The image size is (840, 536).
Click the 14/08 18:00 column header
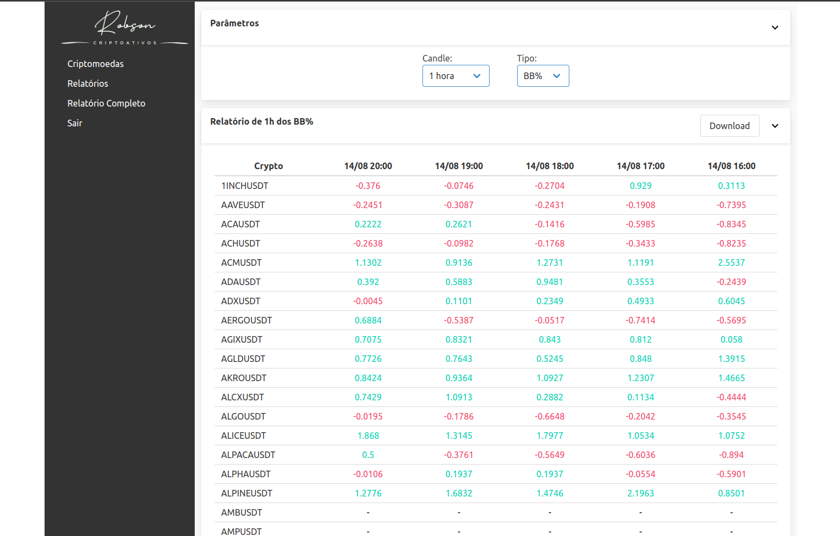click(x=550, y=166)
